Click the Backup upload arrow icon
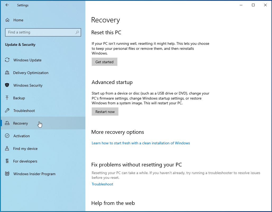 7,98
